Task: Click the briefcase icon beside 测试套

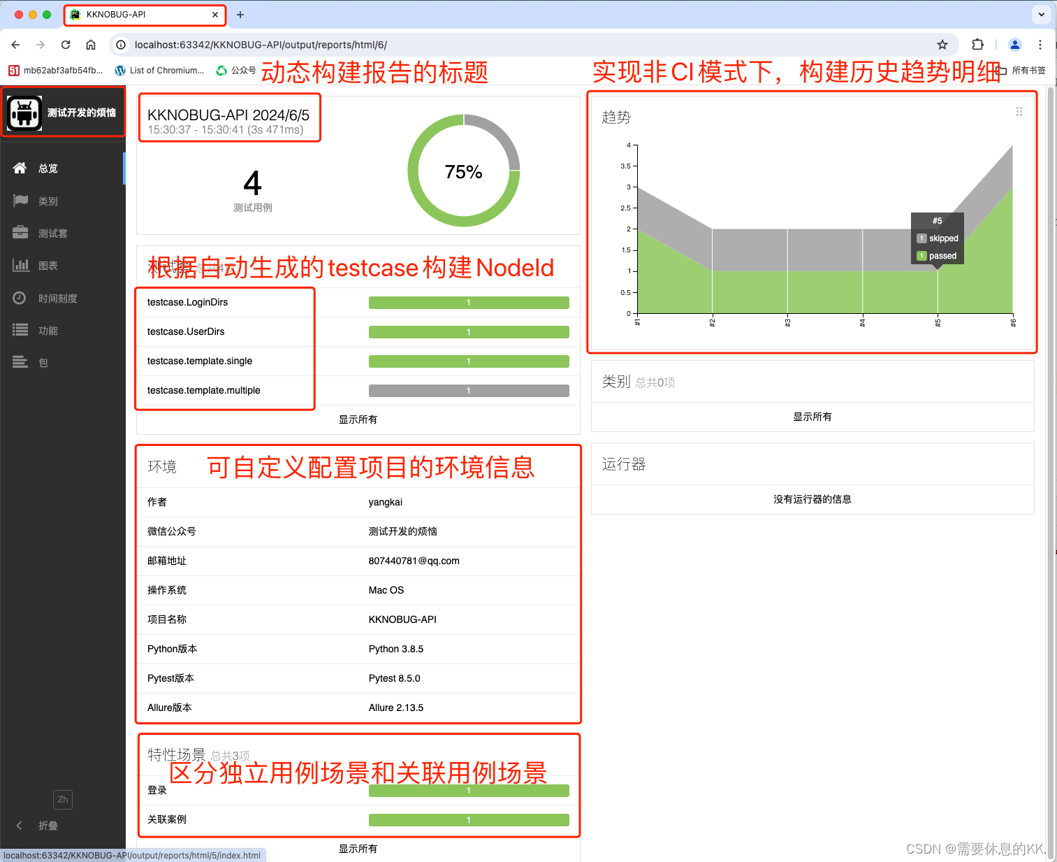Action: pos(20,233)
